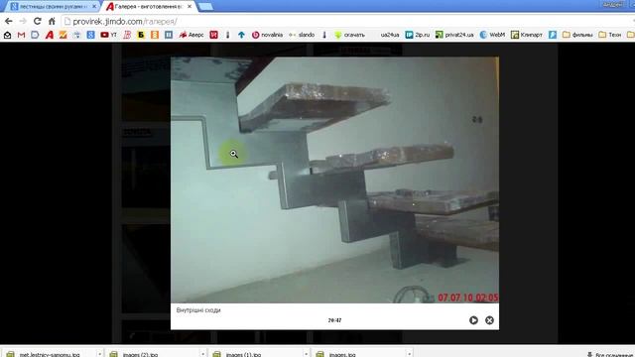Close the first browser tab
Screen dimensions: 635x357
94,7
